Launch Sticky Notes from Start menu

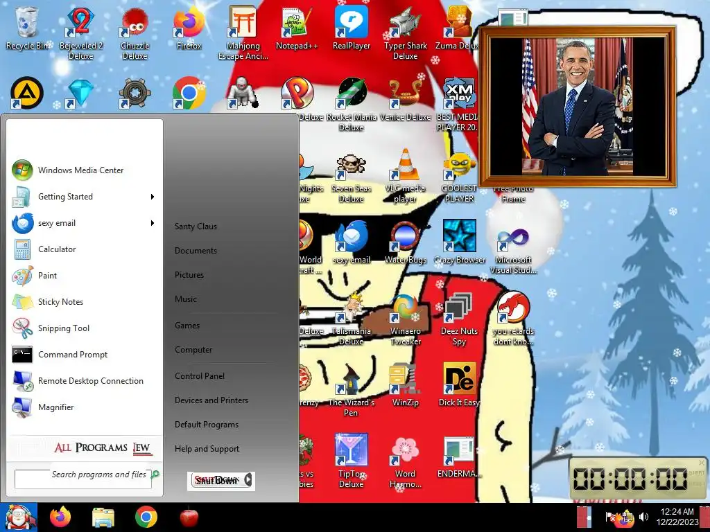[x=83, y=302]
